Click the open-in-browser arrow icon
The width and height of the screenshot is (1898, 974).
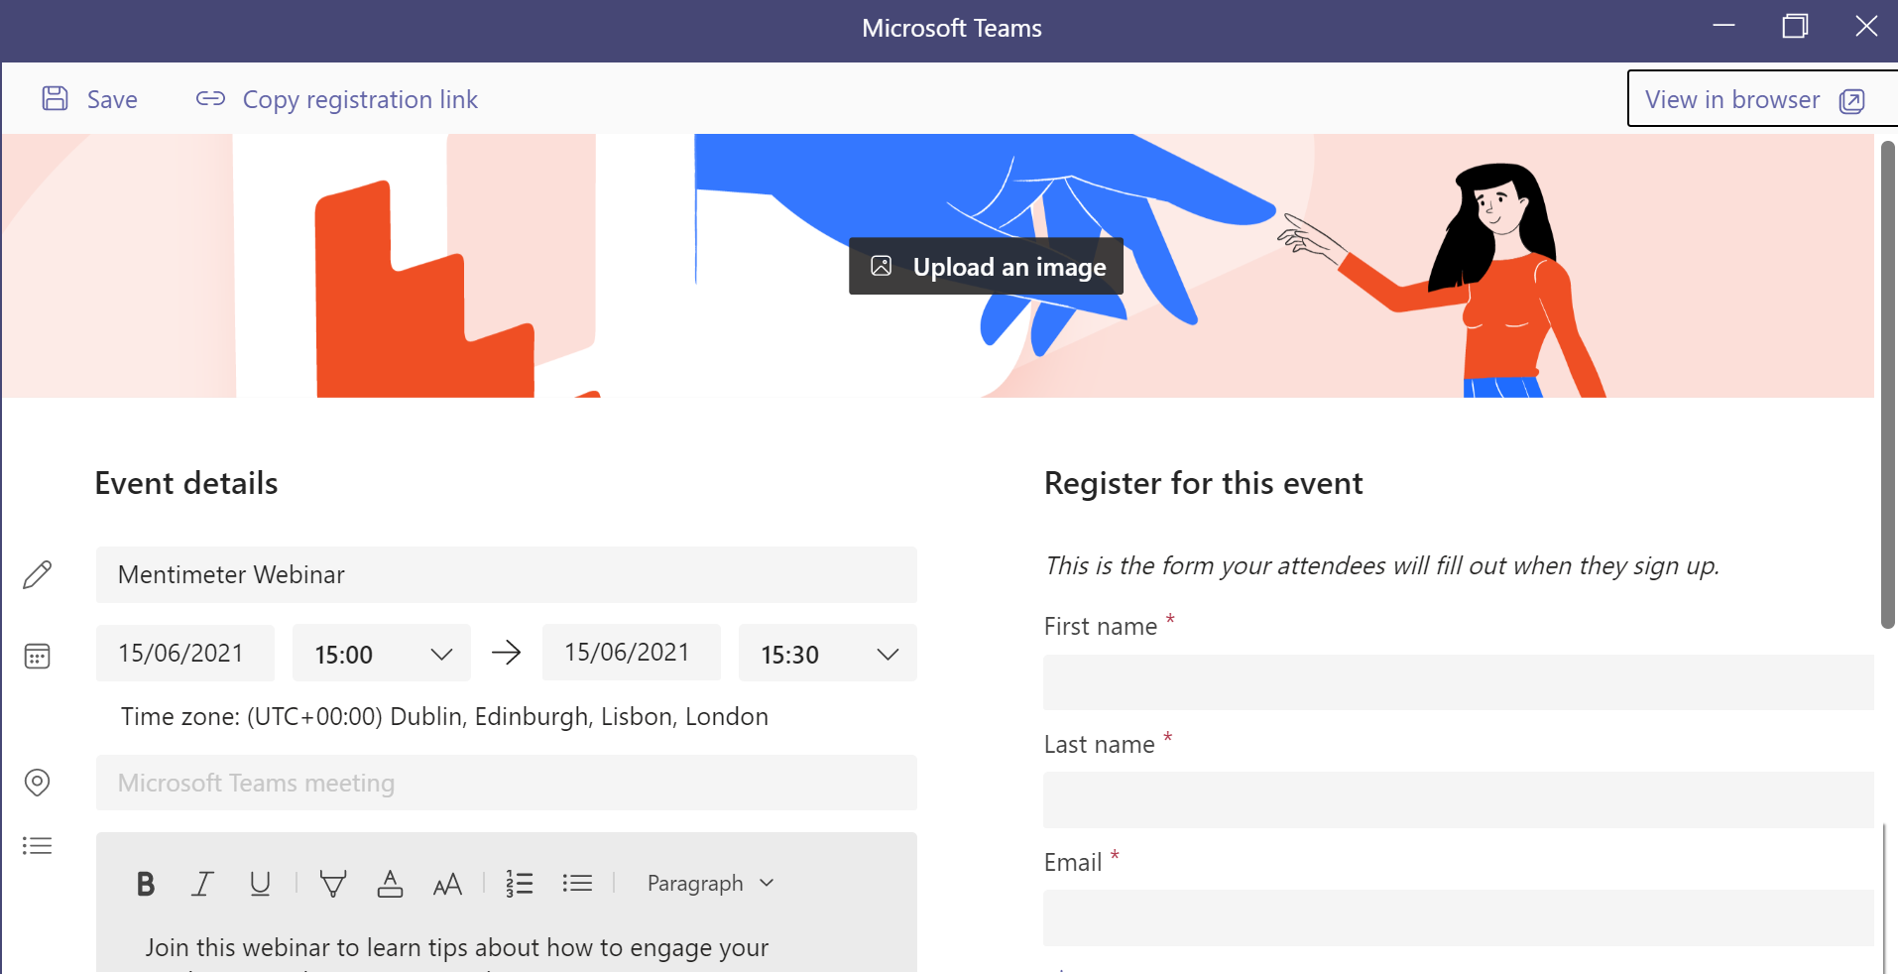1851,100
